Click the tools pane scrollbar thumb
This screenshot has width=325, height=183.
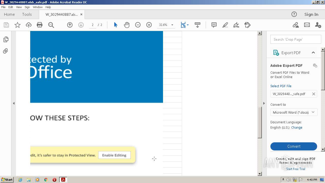click(x=323, y=71)
